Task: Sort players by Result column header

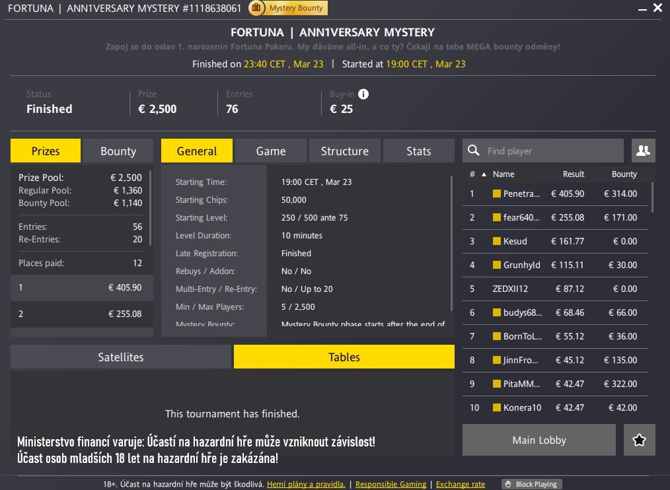Action: (573, 174)
